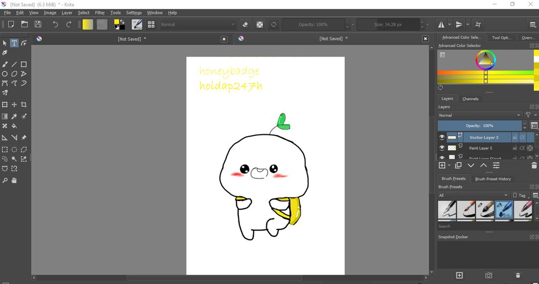This screenshot has height=284, width=539.
Task: Move the layer up with arrow
Action: 483,165
